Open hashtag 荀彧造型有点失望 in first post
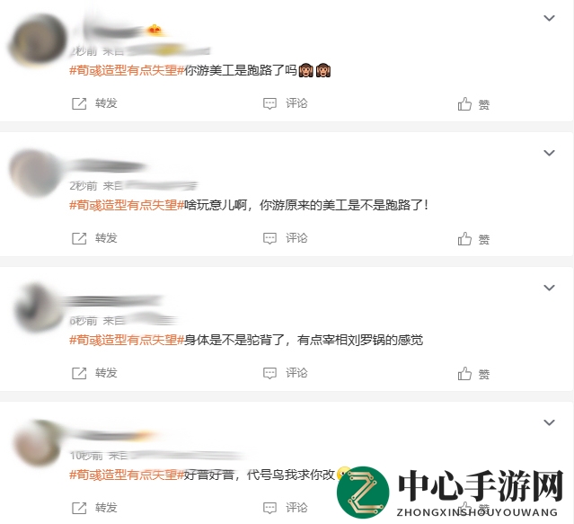 point(127,70)
